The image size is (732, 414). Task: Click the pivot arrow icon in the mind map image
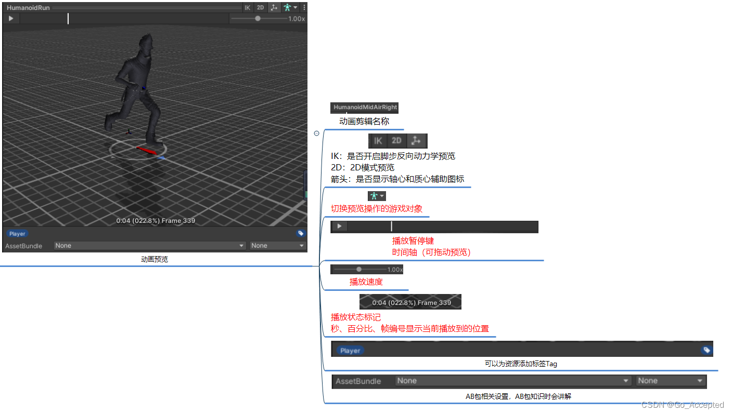(416, 141)
